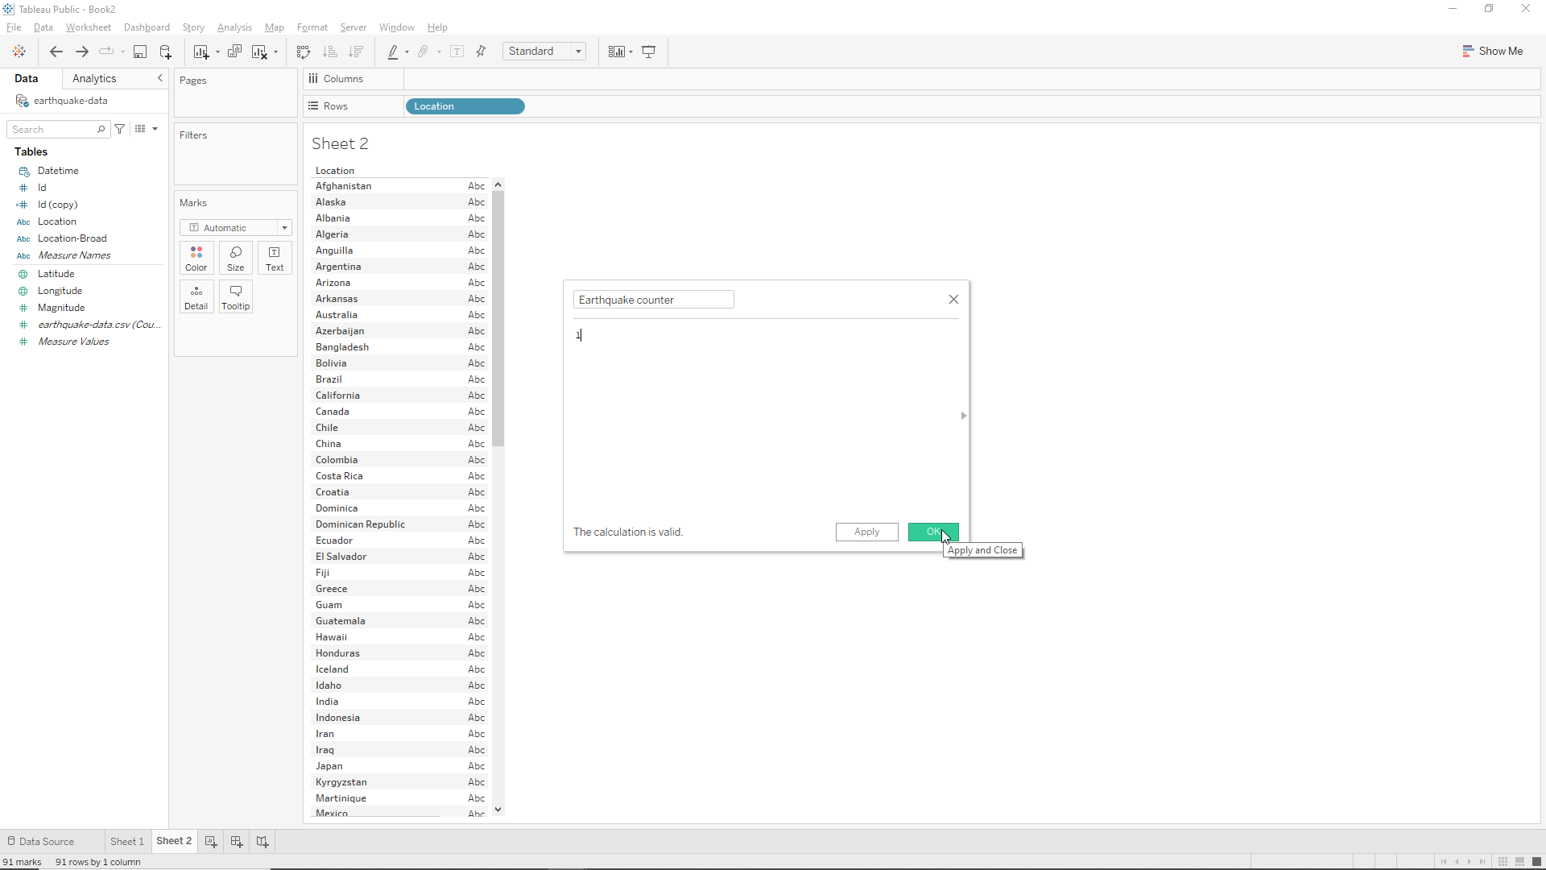The height and width of the screenshot is (870, 1546).
Task: Click the search magnifier in Data pane
Action: tap(101, 129)
